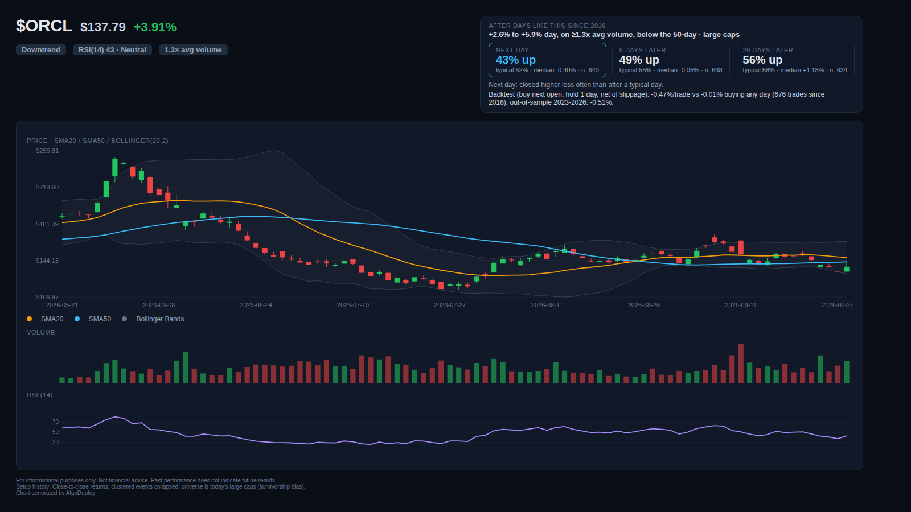
Task: Click the $181.39 price axis label
Action: click(x=47, y=224)
